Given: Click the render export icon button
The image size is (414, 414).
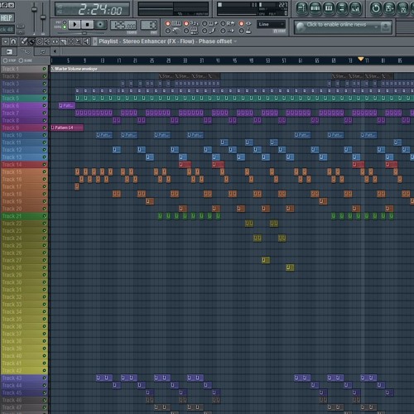Looking at the screenshot, I should click(402, 8).
